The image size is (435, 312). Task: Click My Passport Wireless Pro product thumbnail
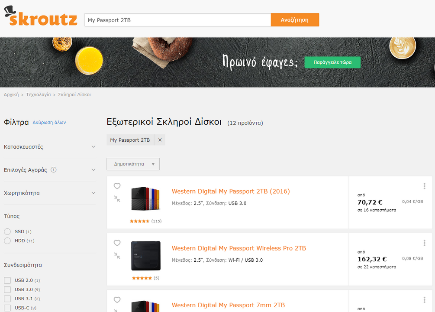click(x=145, y=256)
